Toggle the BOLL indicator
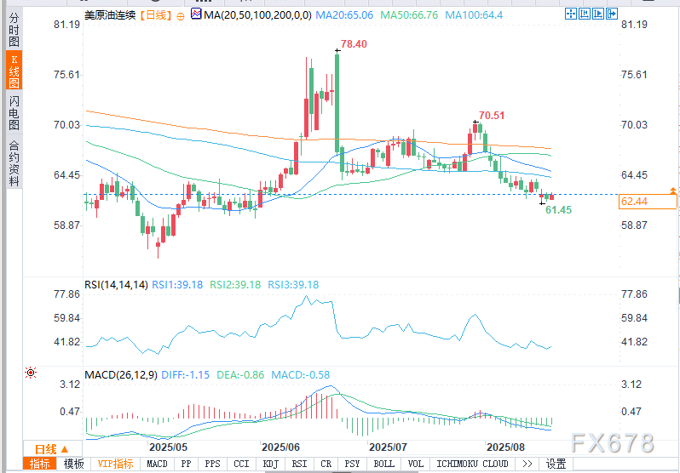Screen dimensions: 680x473 (x=384, y=464)
